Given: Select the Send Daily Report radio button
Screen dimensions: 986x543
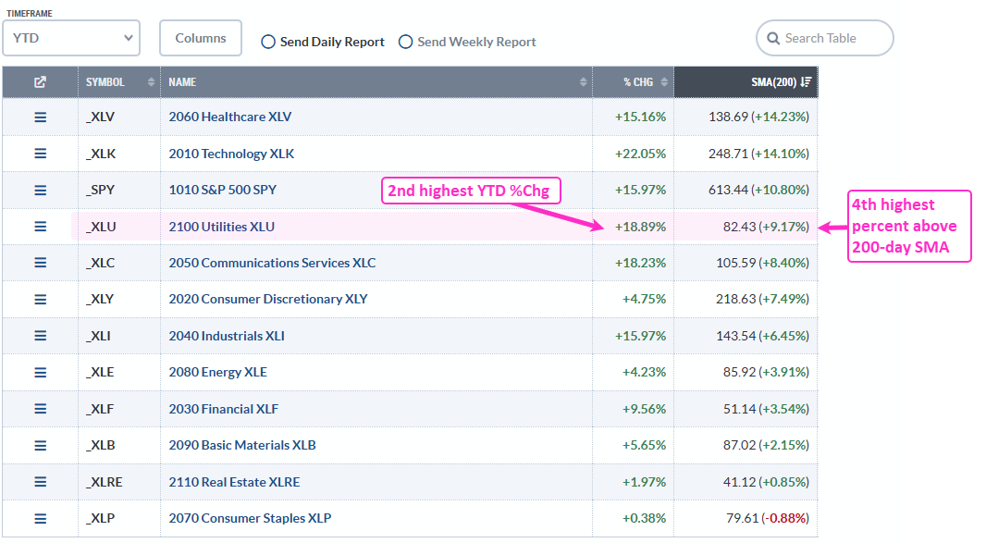Looking at the screenshot, I should (268, 42).
